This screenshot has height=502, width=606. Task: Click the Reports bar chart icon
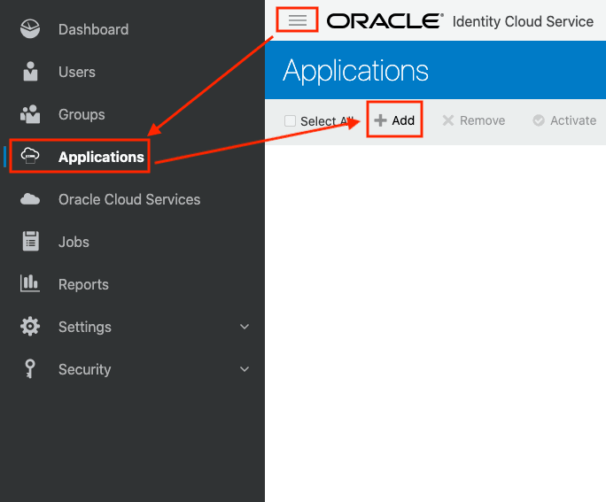coord(30,283)
